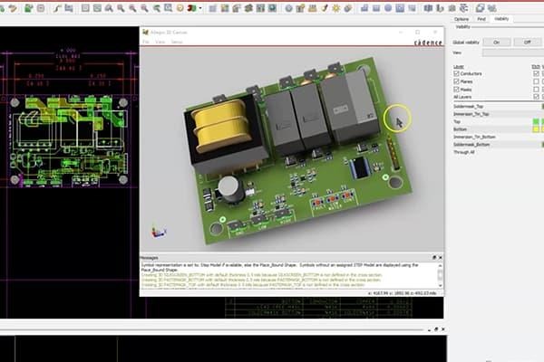
Task: Click the green document icon near toolbar start
Action: [29, 8]
